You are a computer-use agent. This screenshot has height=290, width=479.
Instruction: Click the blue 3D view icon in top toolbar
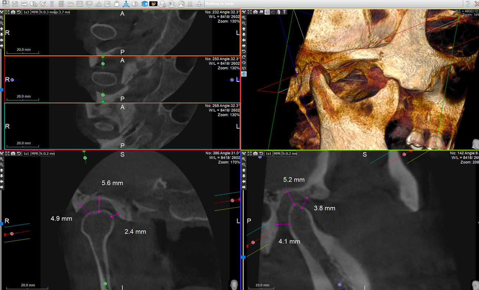[x=144, y=4]
